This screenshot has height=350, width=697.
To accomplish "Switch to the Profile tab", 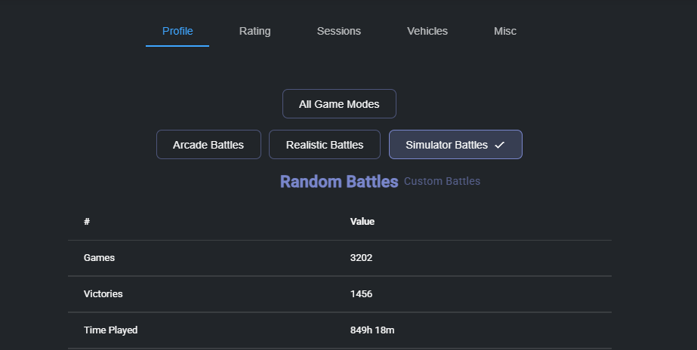I will point(177,31).
